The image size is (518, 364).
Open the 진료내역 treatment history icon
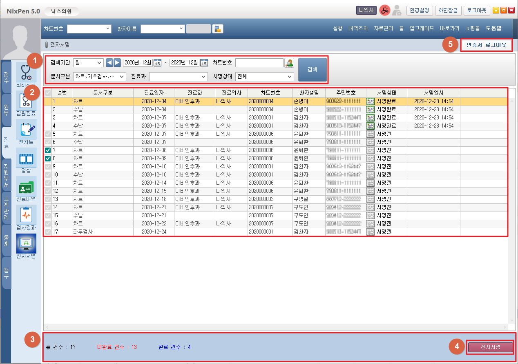pos(26,188)
